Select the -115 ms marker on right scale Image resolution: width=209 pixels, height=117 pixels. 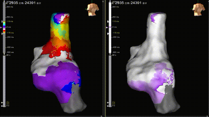[108, 34]
